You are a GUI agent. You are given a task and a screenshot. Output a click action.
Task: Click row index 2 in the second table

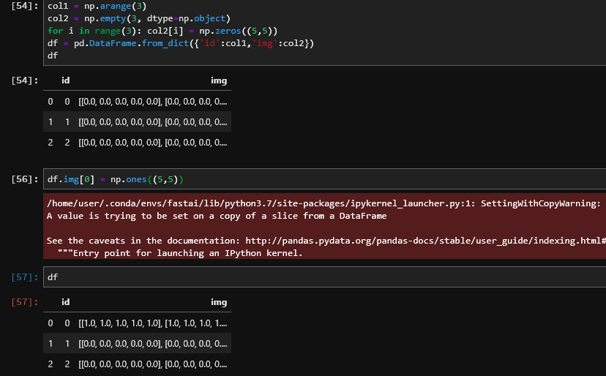point(50,364)
